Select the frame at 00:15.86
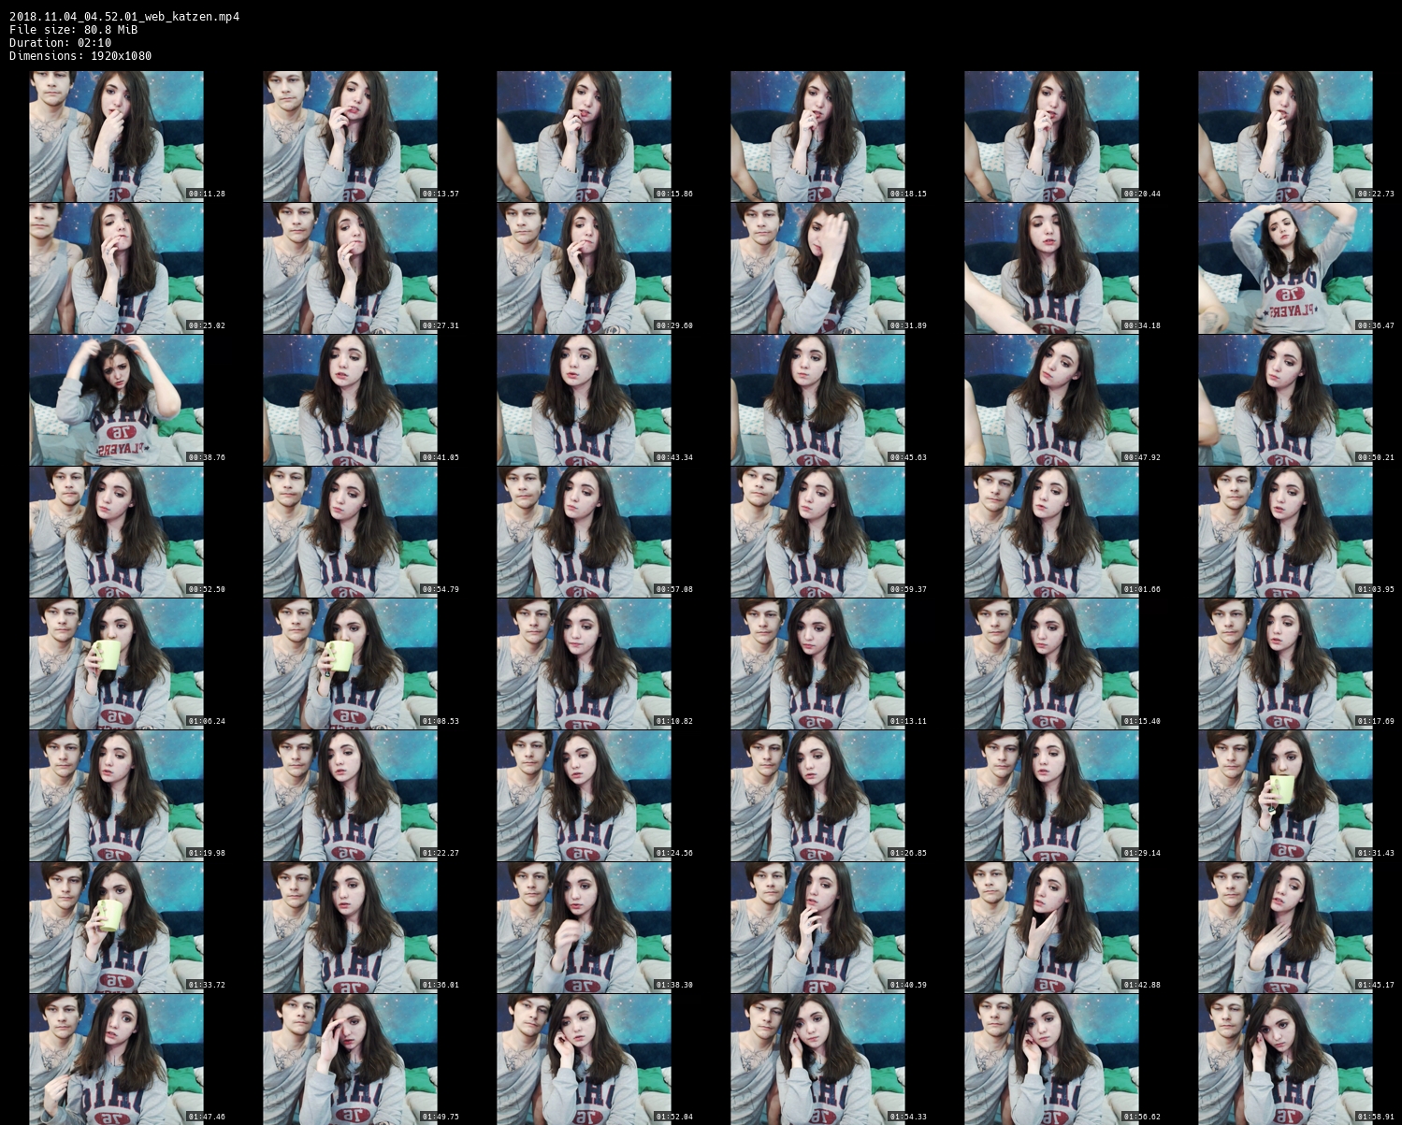The image size is (1402, 1125). (x=584, y=137)
